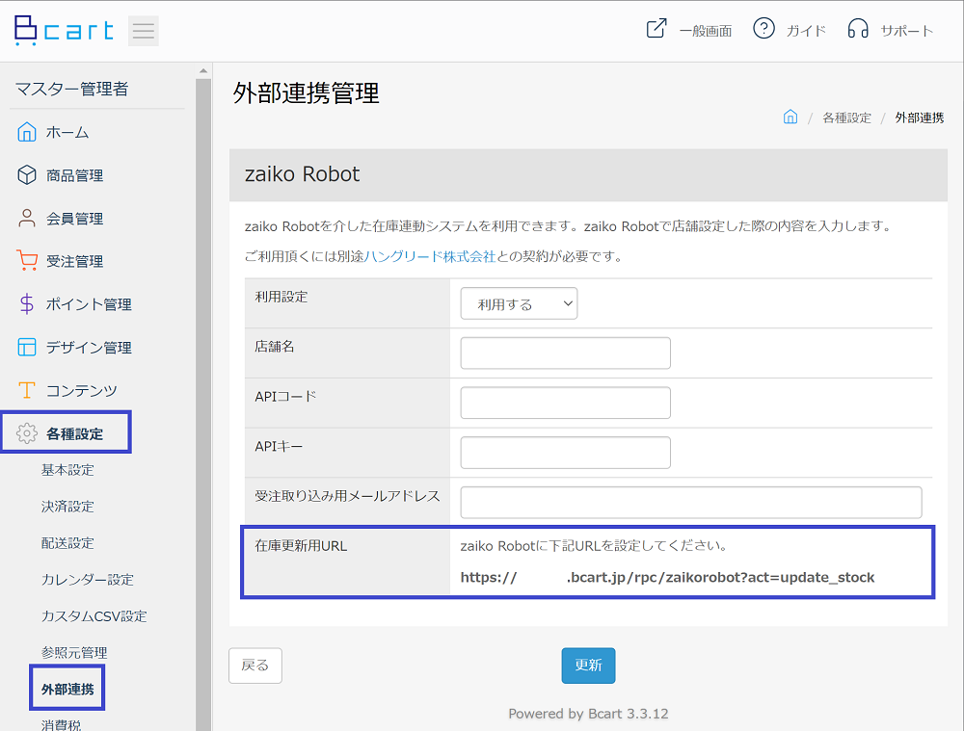
Task: Click the サポート label in header
Action: point(907,31)
